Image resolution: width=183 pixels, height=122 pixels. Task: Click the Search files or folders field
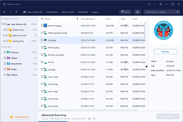pyautogui.click(x=160, y=12)
